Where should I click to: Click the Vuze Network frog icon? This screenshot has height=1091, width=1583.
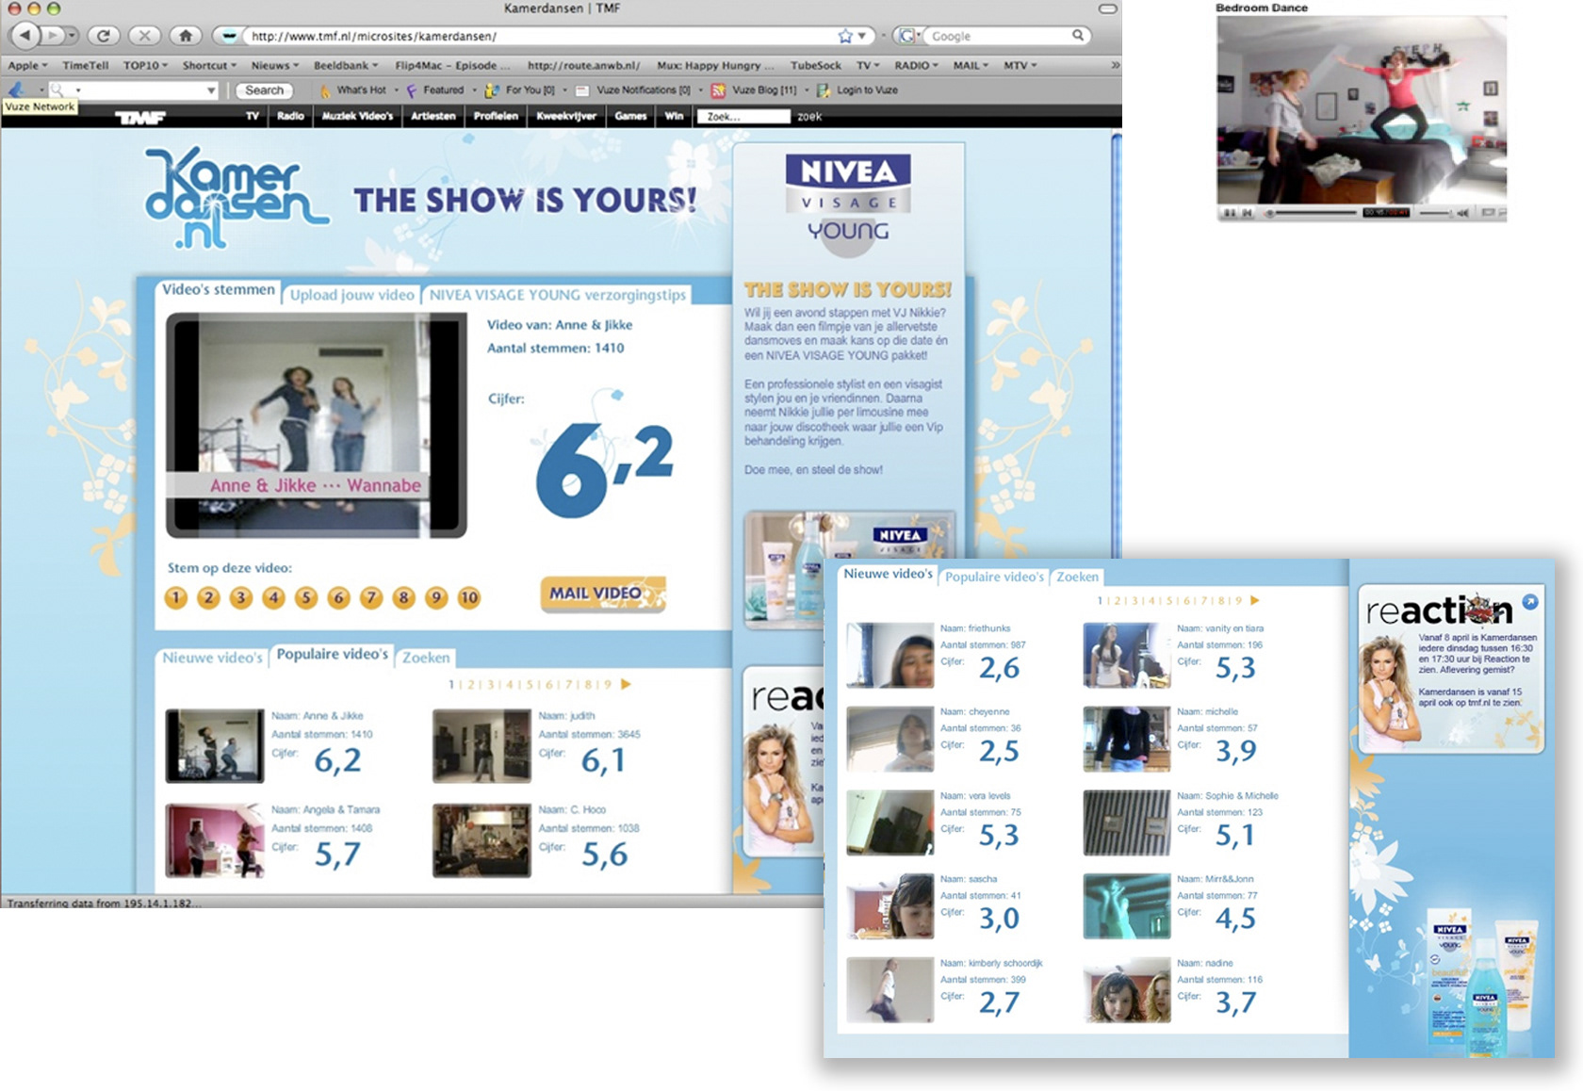tap(16, 90)
